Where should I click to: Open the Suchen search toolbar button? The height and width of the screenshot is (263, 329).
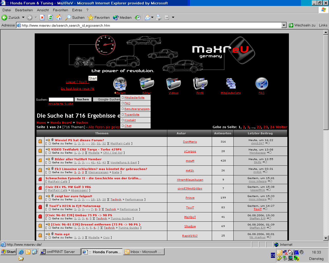coord(75,17)
